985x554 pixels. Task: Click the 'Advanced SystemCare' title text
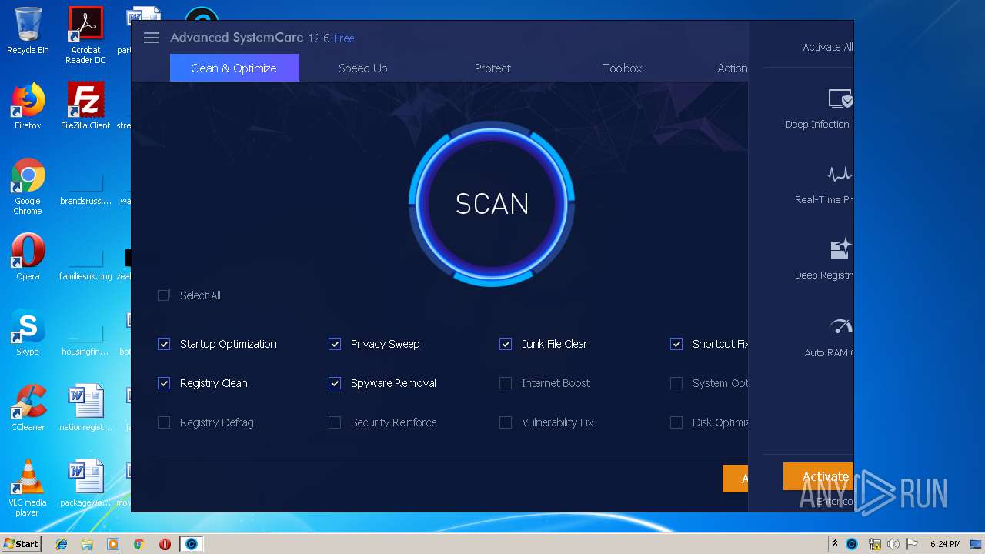[x=237, y=37]
